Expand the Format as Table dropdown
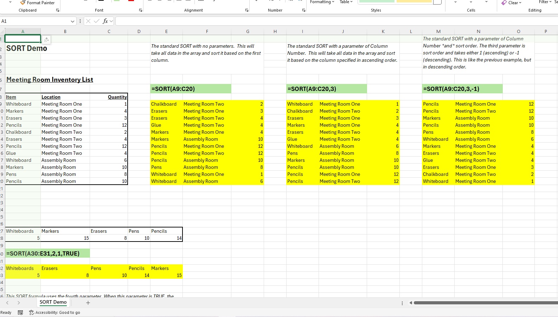Image resolution: width=558 pixels, height=317 pixels. (346, 2)
